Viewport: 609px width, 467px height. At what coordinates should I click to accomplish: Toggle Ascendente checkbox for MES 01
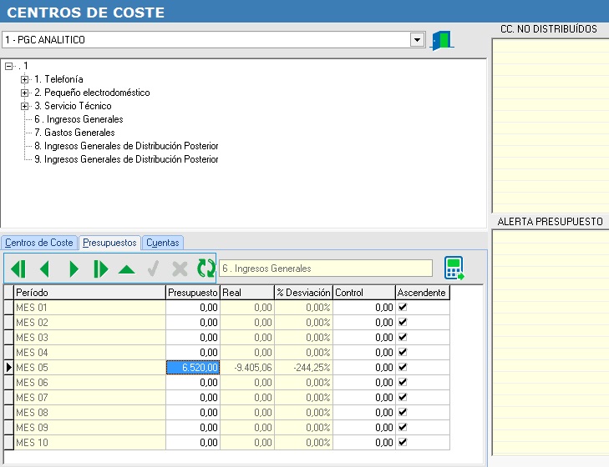tap(403, 307)
